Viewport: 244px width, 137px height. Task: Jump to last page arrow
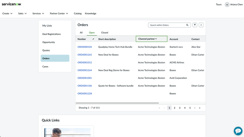199,108
